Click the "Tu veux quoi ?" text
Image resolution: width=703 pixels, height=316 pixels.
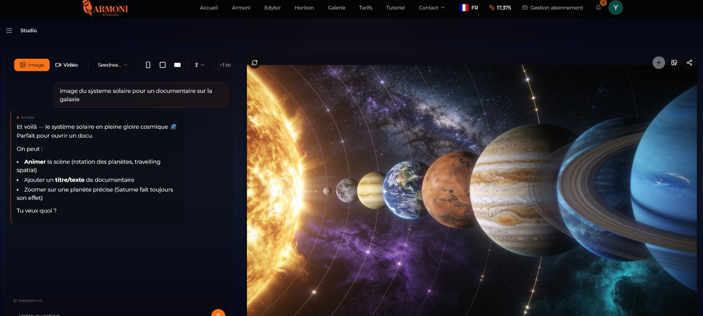36,210
